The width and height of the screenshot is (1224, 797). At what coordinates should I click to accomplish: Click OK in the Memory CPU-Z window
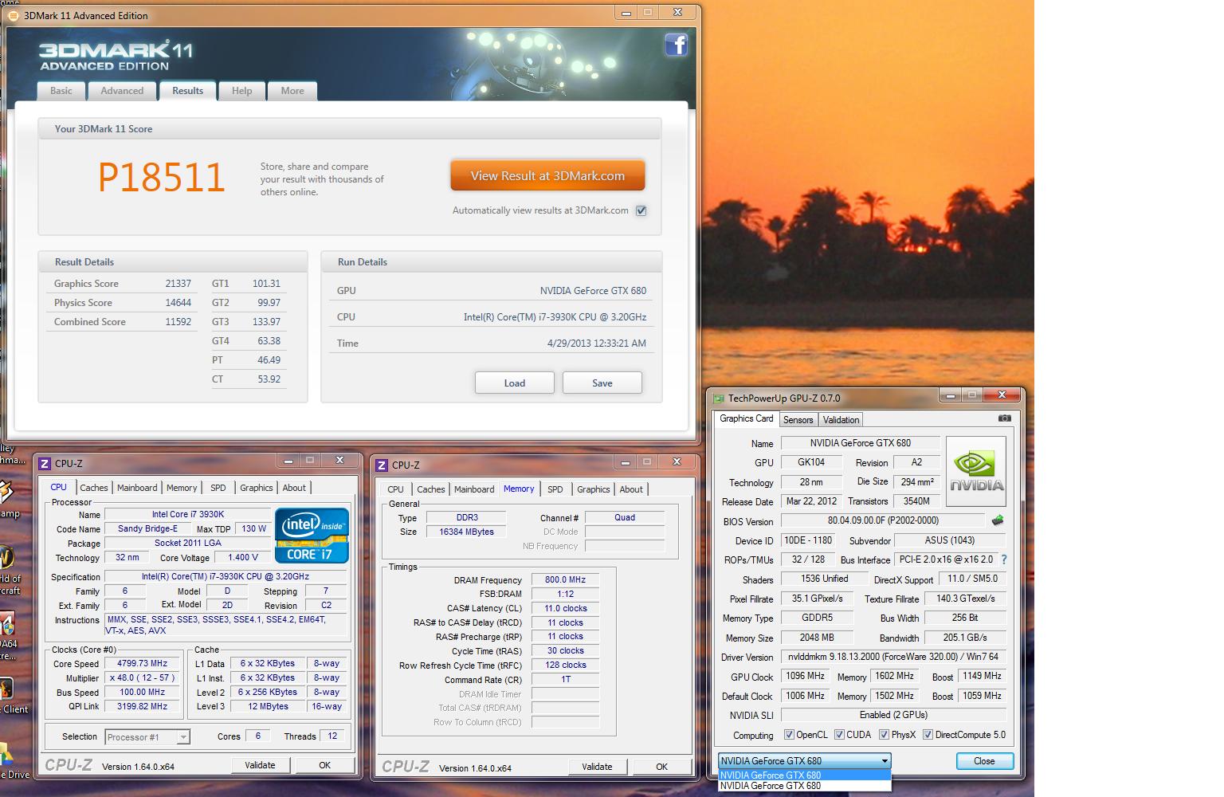pyautogui.click(x=661, y=767)
